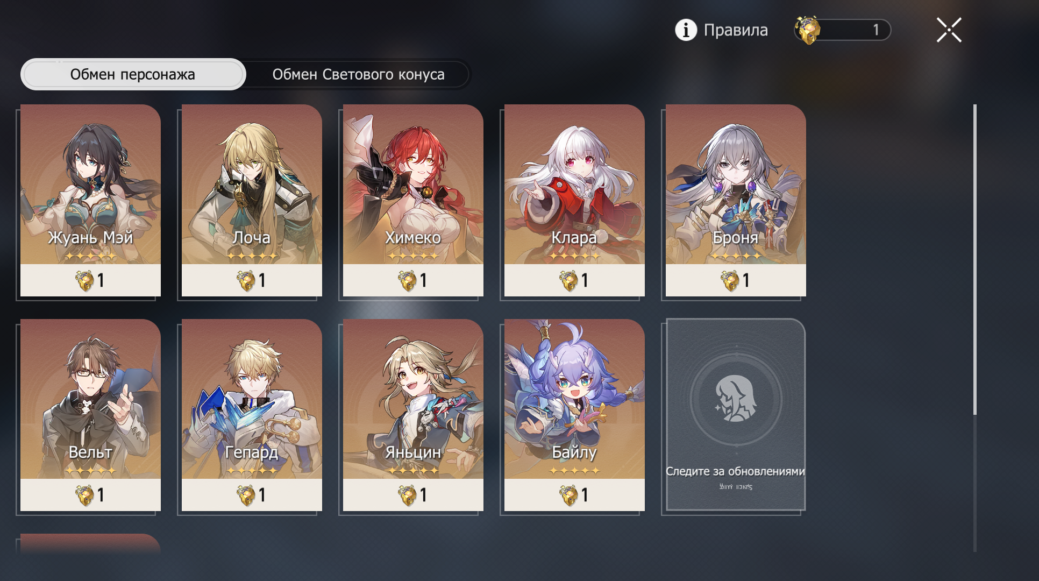The width and height of the screenshot is (1039, 581).
Task: Open the Правила rules link
Action: [x=736, y=30]
